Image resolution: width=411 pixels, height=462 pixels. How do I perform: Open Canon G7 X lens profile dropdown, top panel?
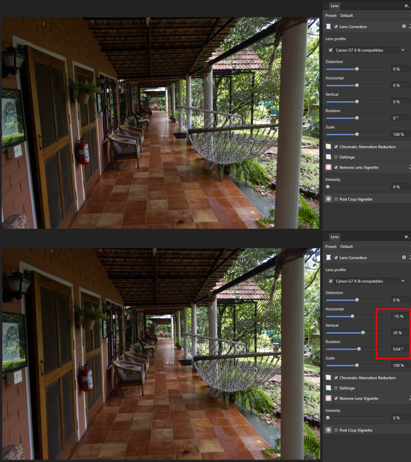point(370,50)
